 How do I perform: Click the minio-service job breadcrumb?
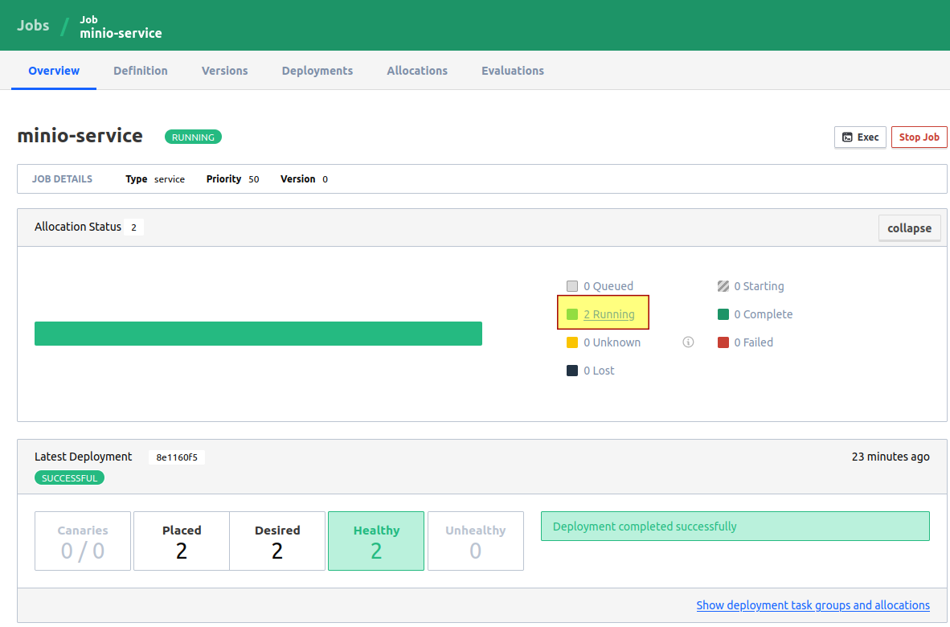[x=121, y=27]
